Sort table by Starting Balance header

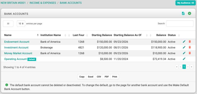(x=102, y=35)
